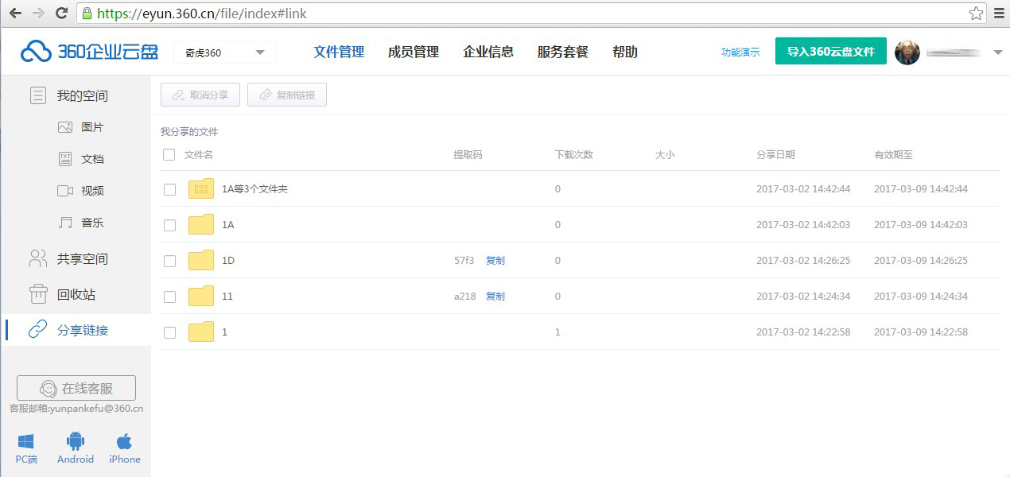Image resolution: width=1010 pixels, height=477 pixels.
Task: Click the 文档 label in sidebar
Action: click(92, 159)
